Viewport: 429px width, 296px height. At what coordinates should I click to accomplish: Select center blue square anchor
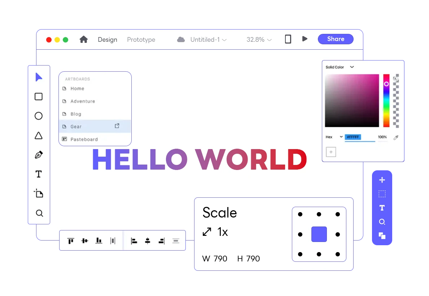pyautogui.click(x=319, y=234)
